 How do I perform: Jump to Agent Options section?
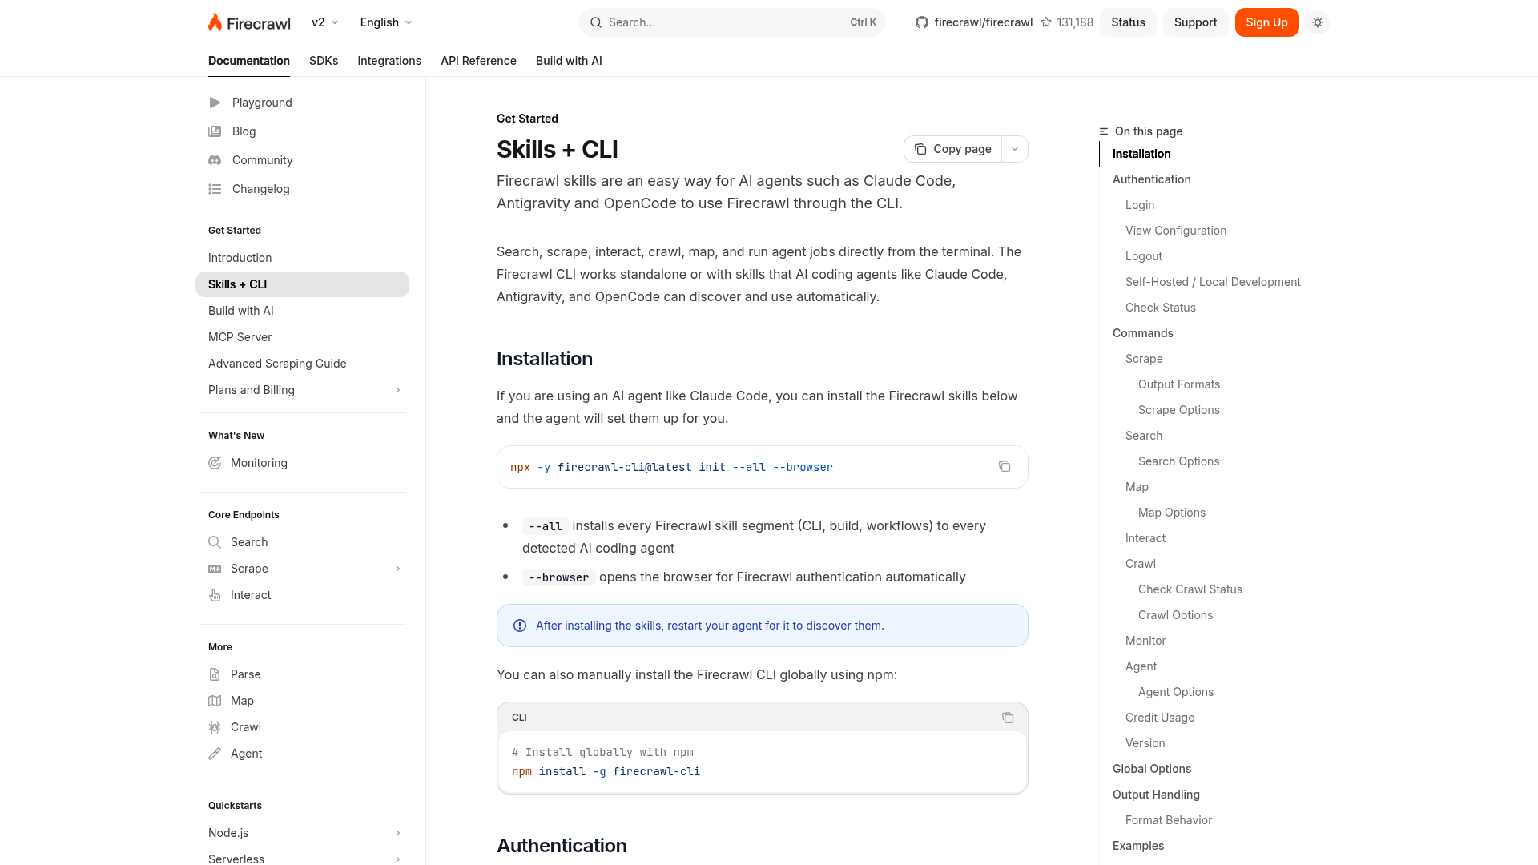coord(1175,692)
